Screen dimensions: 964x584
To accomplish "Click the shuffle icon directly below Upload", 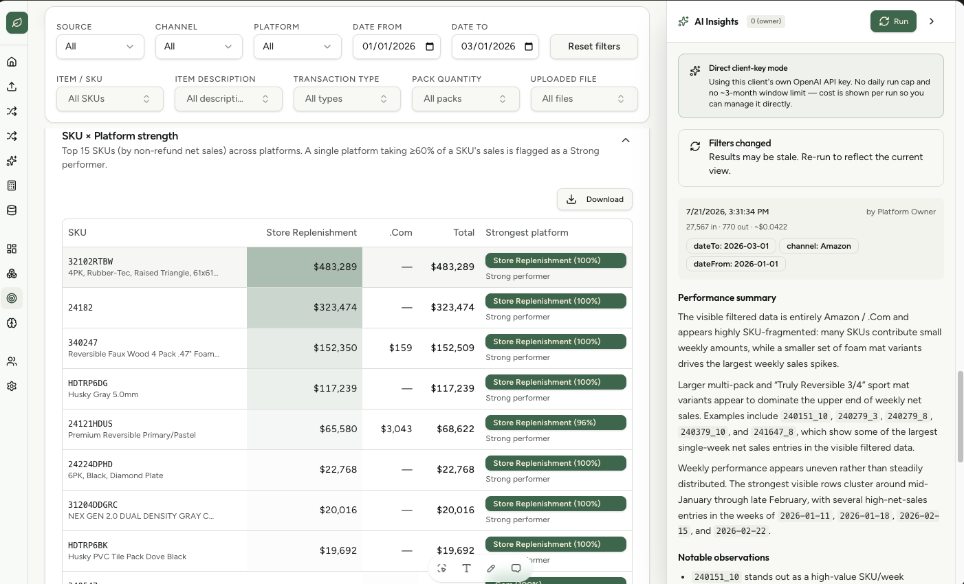I will coord(12,111).
